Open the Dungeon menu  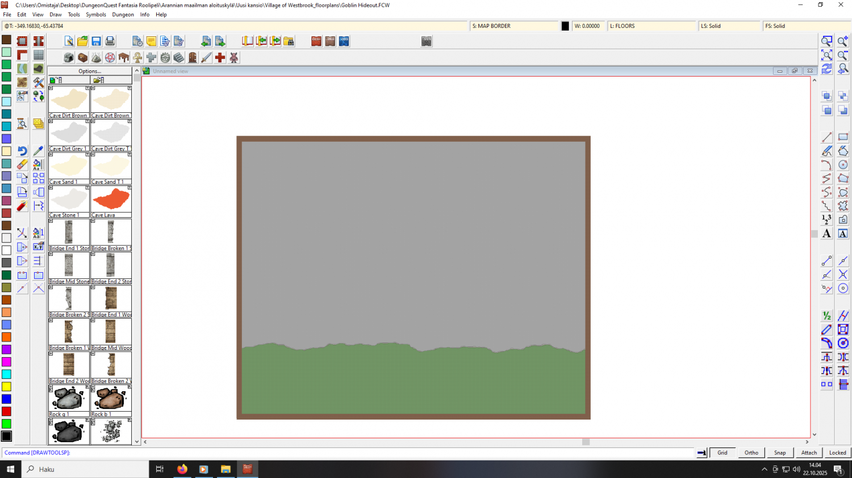pyautogui.click(x=123, y=15)
